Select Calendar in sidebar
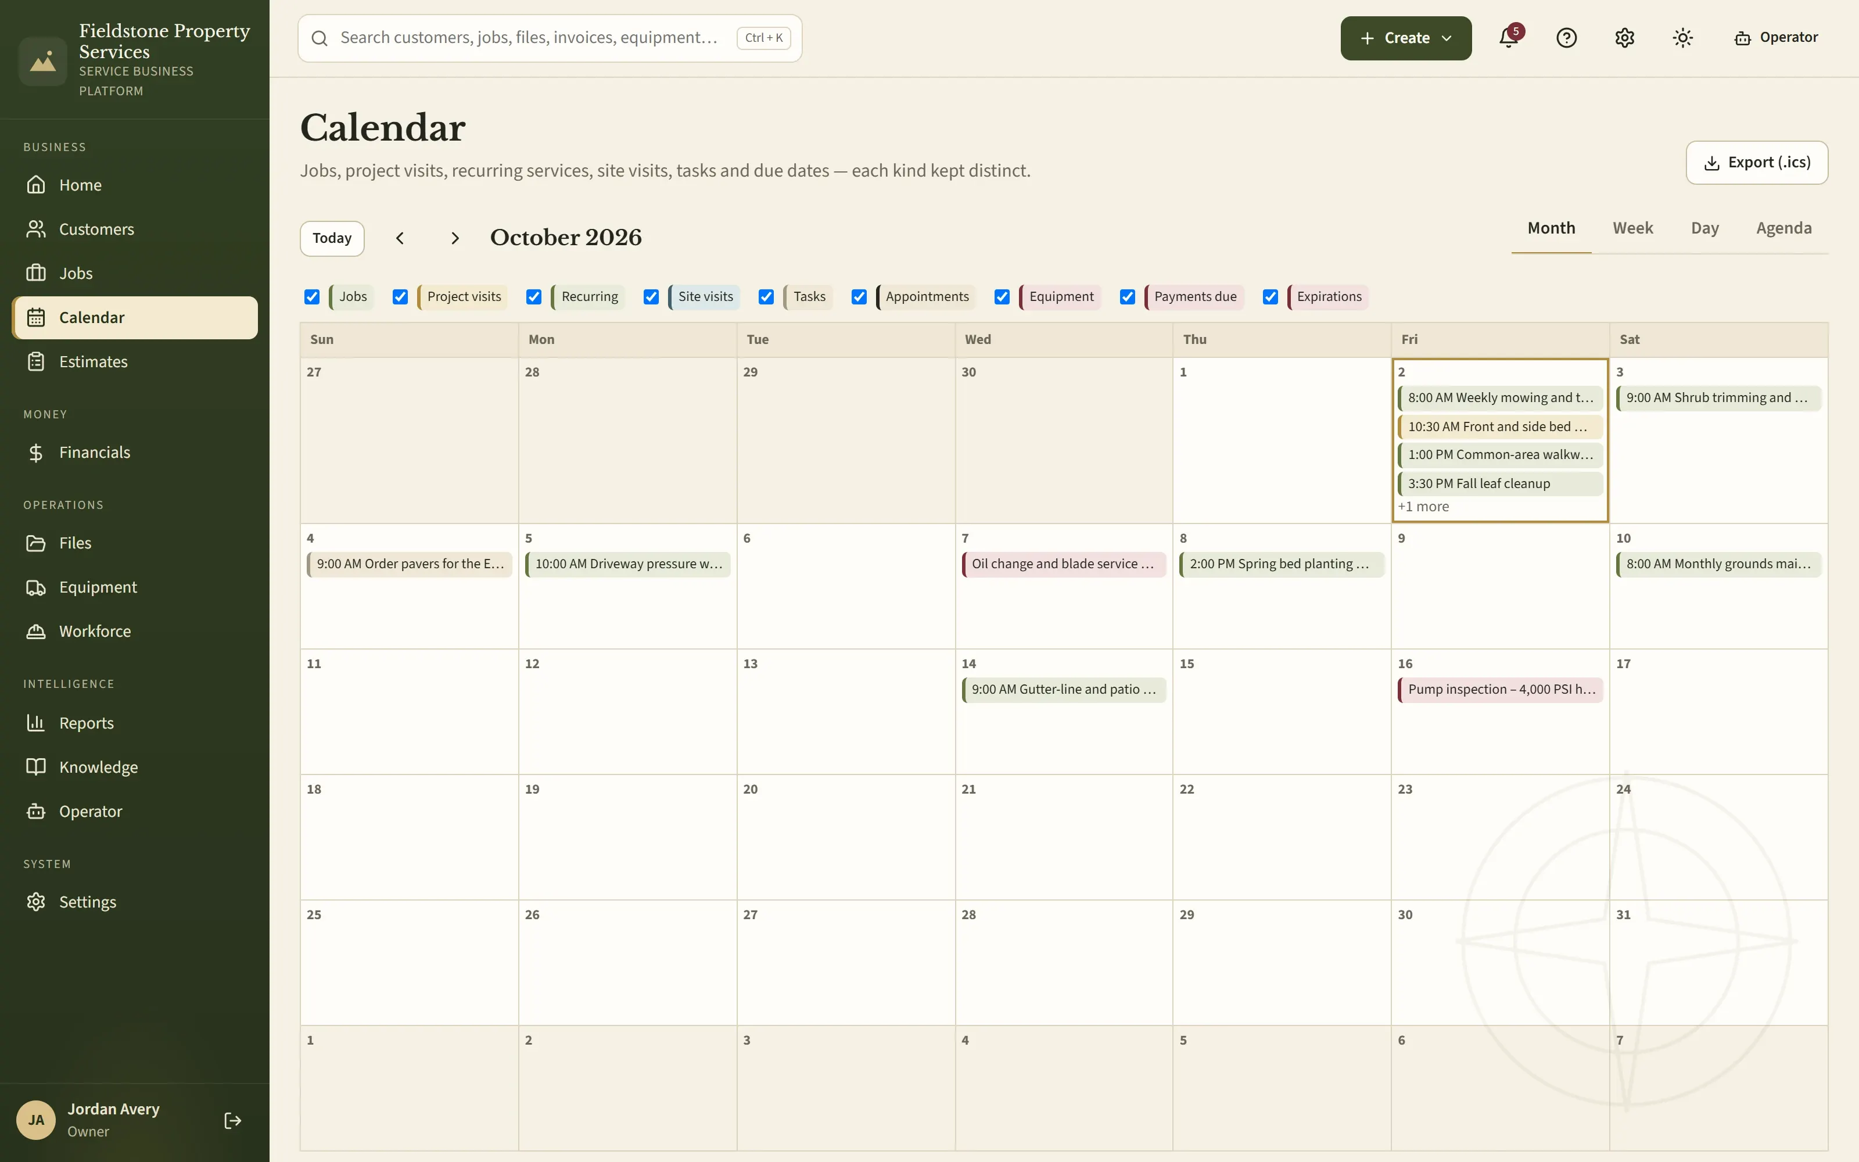Screen dimensions: 1859x1162 (134, 317)
